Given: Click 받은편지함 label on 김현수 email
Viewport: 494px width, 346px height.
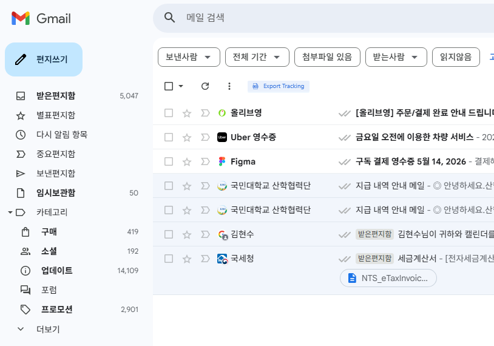Looking at the screenshot, I should pyautogui.click(x=374, y=234).
